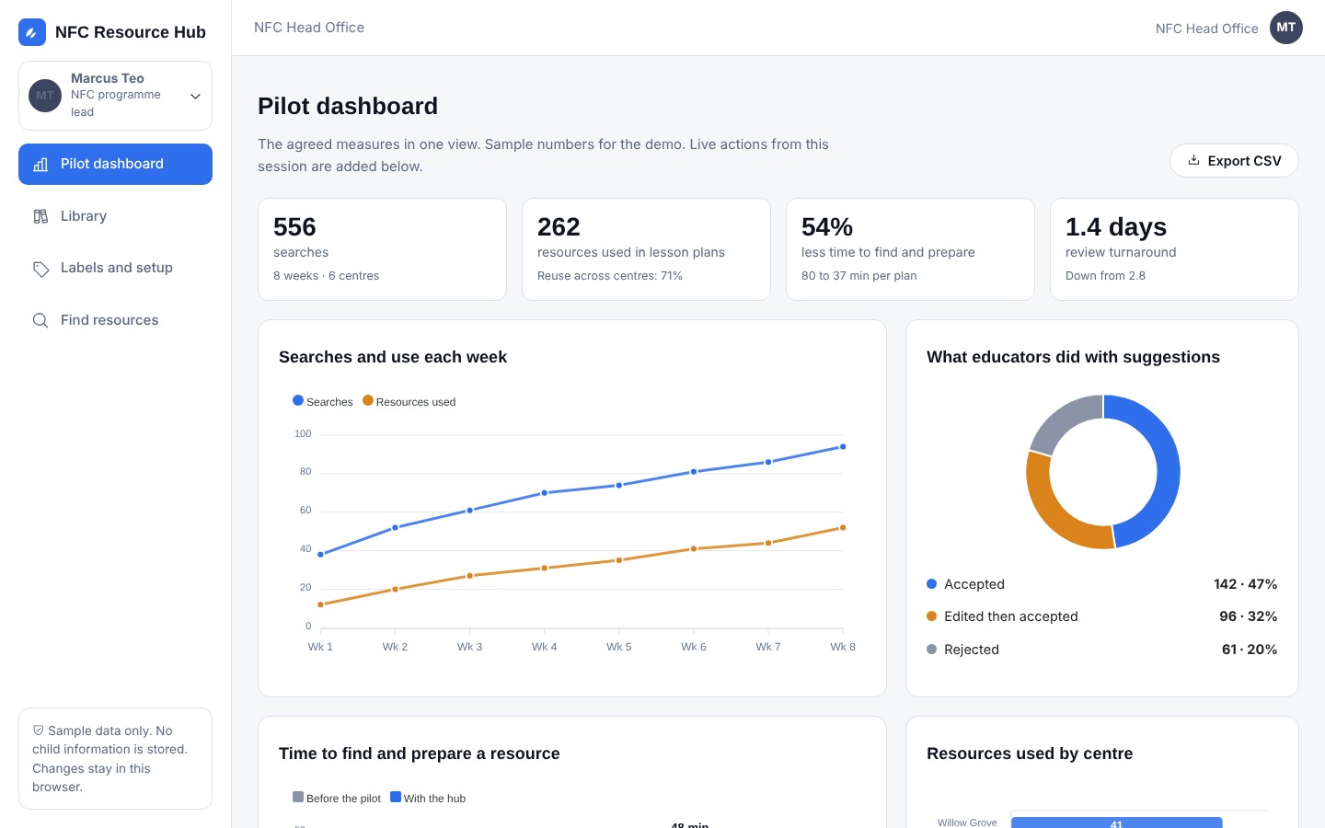The width and height of the screenshot is (1325, 828).
Task: Click the Library books icon
Action: (x=40, y=216)
